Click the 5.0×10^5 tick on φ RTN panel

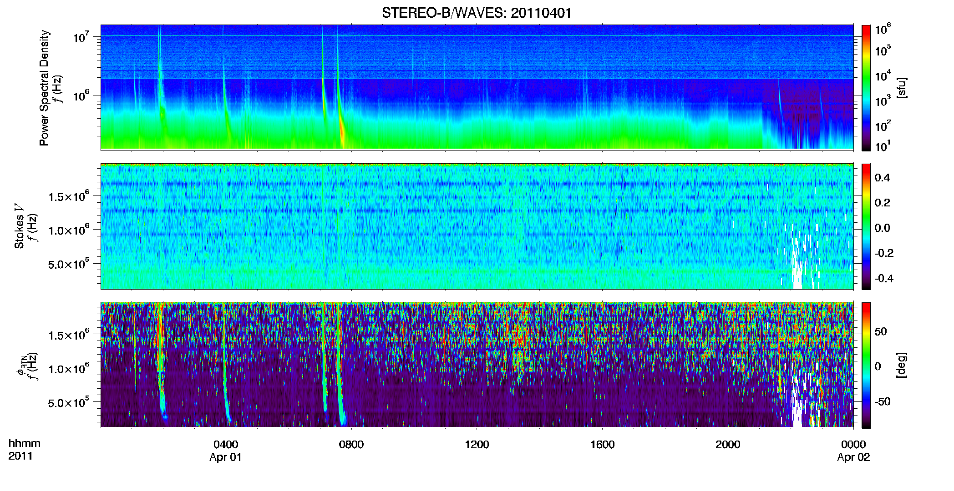click(69, 403)
